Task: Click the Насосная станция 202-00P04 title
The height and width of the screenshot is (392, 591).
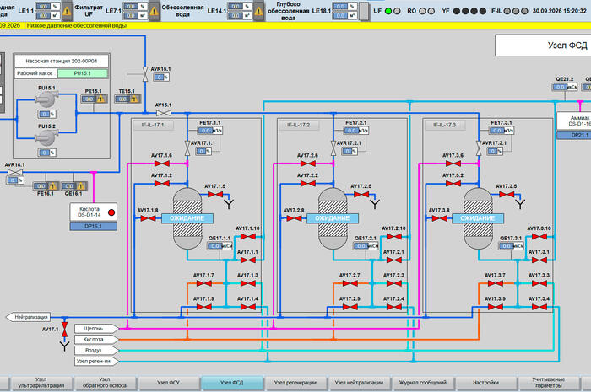Action: [62, 61]
